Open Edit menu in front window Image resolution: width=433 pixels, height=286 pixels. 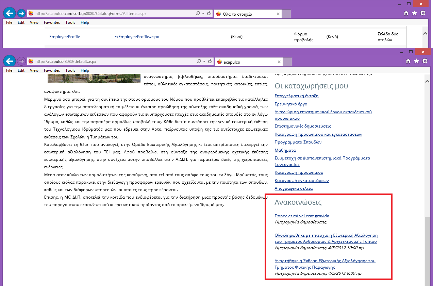pyautogui.click(x=21, y=70)
